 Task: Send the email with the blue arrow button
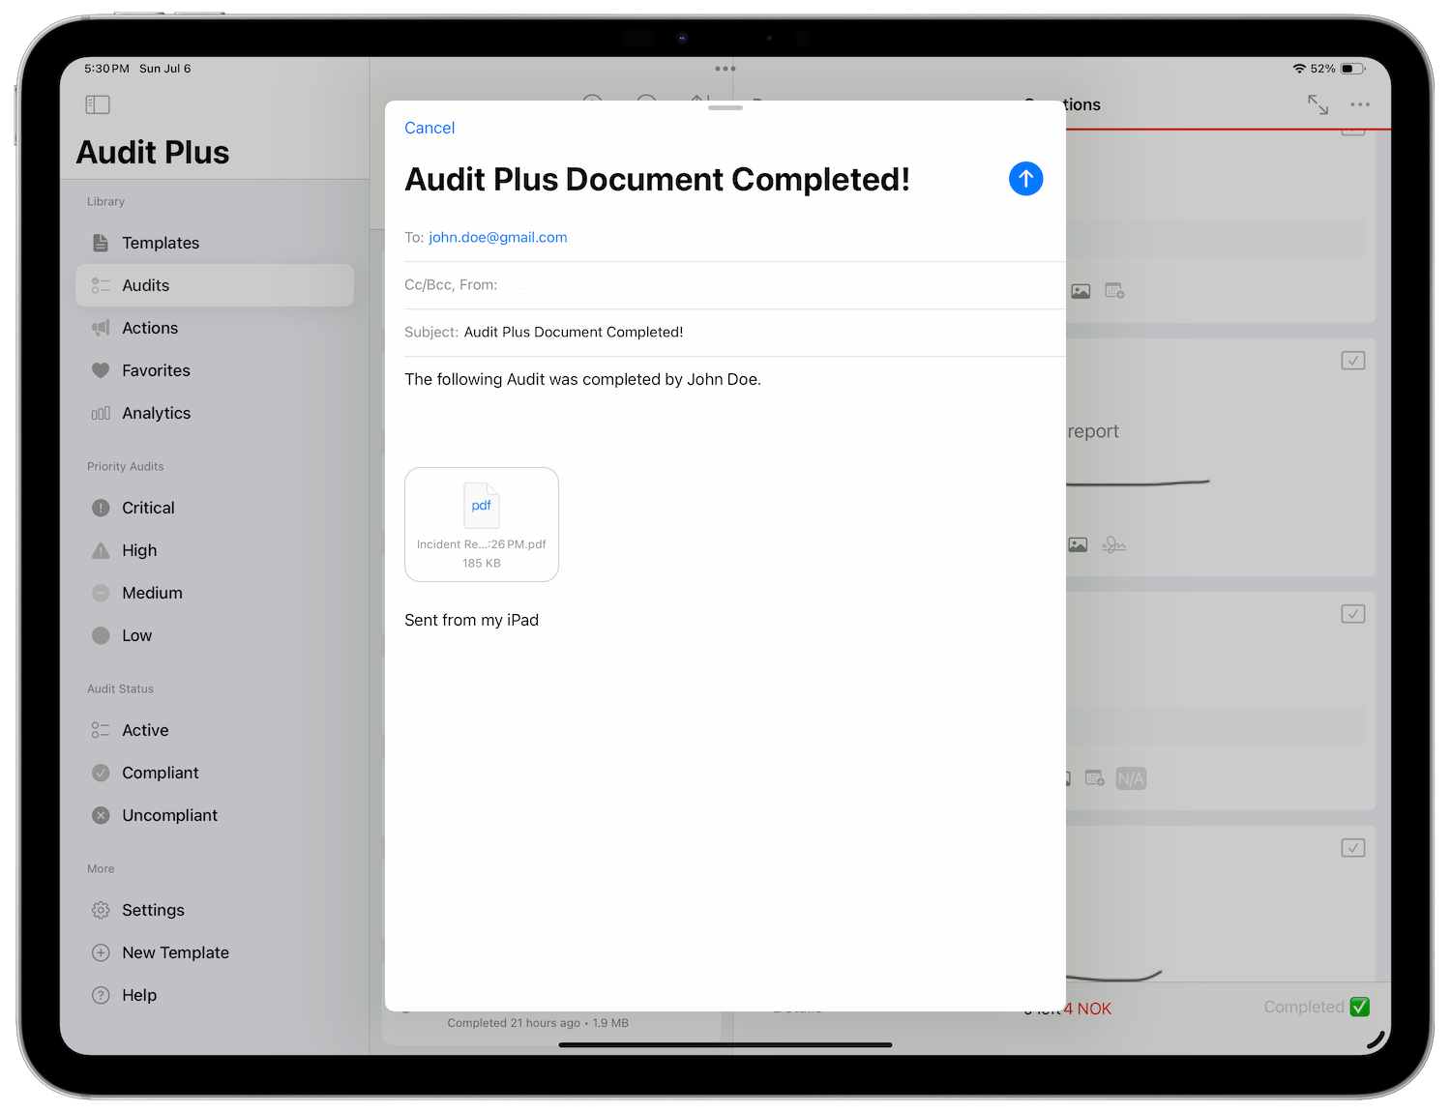[x=1025, y=179]
